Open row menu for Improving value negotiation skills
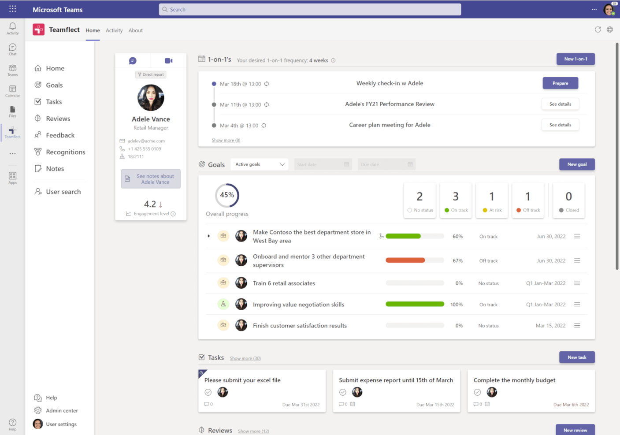The width and height of the screenshot is (620, 435). tap(577, 304)
